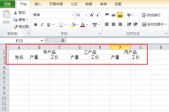Align cell text right
The height and width of the screenshot is (112, 169).
point(120,24)
